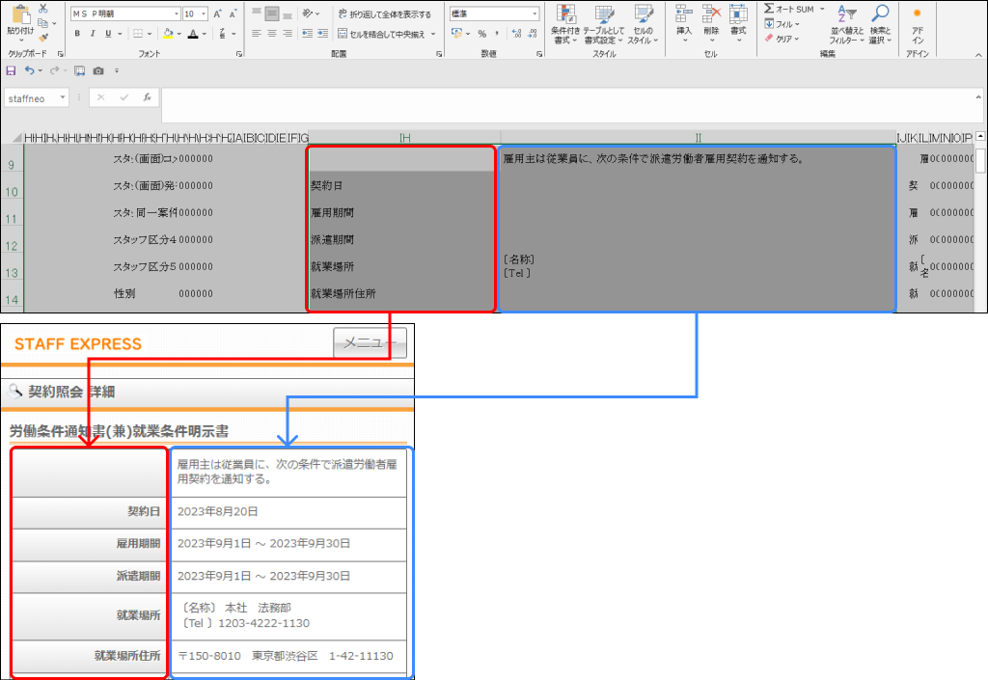Toggle Wrap Text (折り返して全体を表示する)
The width and height of the screenshot is (988, 680).
point(384,14)
